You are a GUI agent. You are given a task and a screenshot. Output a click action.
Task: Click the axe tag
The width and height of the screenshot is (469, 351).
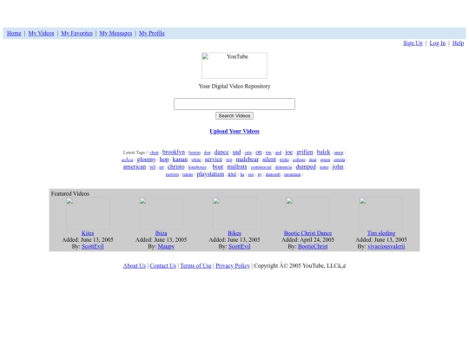pyautogui.click(x=232, y=173)
